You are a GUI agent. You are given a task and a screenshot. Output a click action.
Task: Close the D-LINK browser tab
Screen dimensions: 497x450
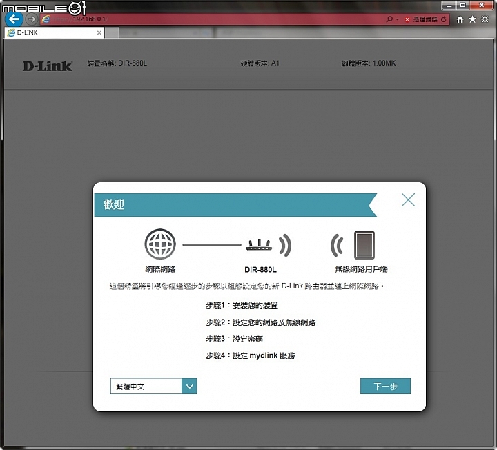pyautogui.click(x=99, y=32)
